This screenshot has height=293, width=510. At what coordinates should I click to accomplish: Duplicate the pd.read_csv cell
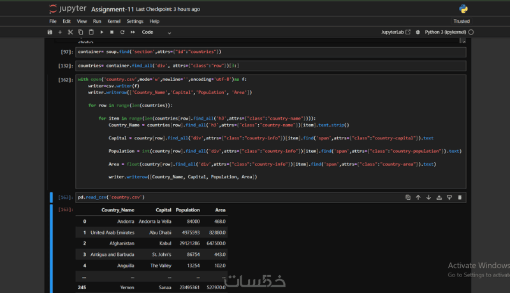click(408, 197)
